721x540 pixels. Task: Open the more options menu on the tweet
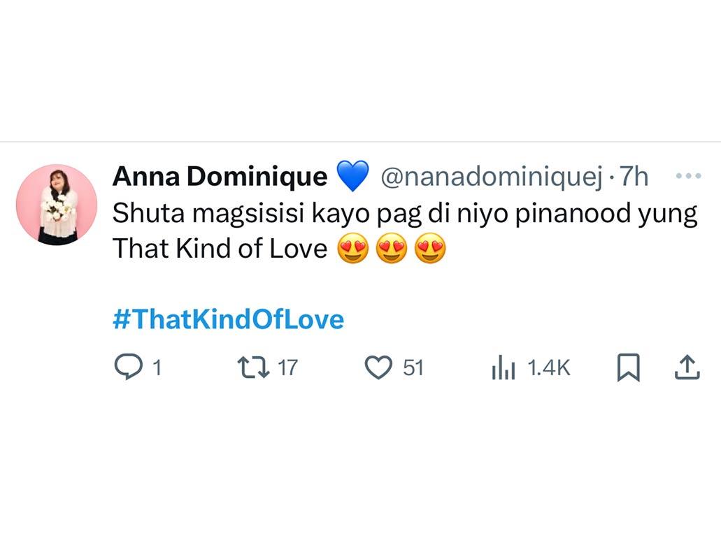coord(688,175)
